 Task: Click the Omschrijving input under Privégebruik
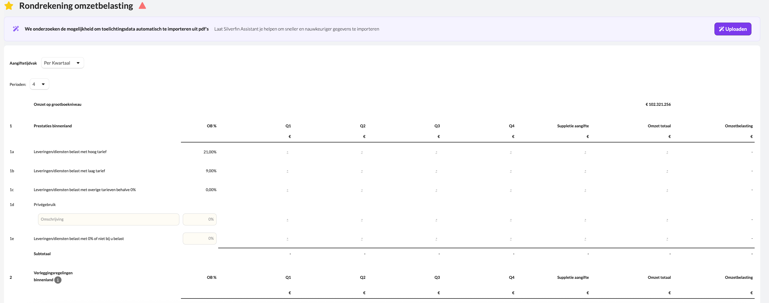click(108, 220)
